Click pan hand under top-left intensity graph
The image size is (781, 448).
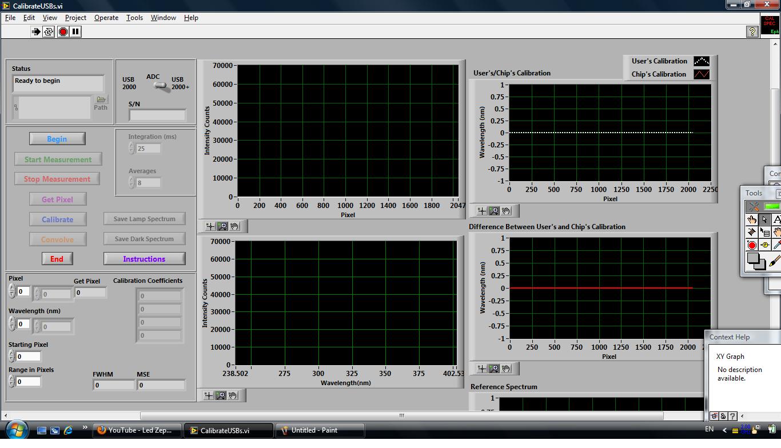(234, 226)
